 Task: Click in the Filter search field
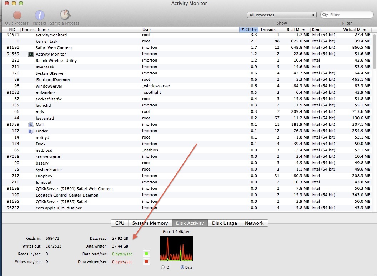click(x=347, y=15)
